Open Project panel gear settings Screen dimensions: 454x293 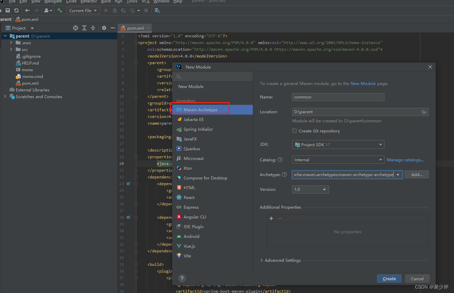coord(104,28)
